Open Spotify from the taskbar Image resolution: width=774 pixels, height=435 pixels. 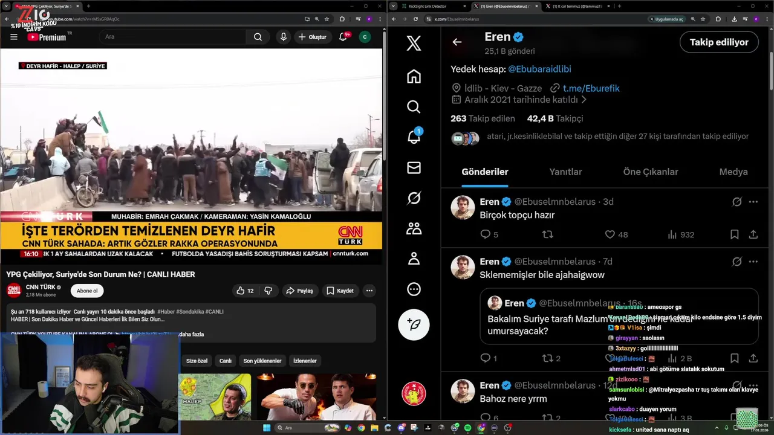[x=468, y=428]
